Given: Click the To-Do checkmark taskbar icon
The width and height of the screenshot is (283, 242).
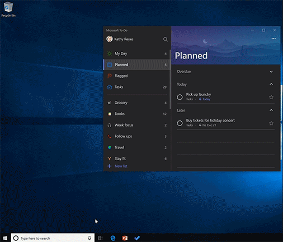Looking at the screenshot, I should click(x=137, y=238).
